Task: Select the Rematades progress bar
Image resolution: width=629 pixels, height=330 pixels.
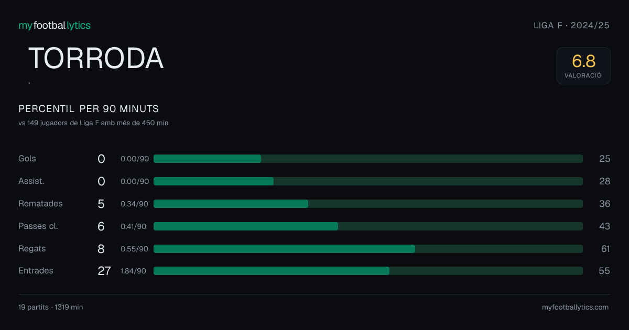Action: click(368, 204)
